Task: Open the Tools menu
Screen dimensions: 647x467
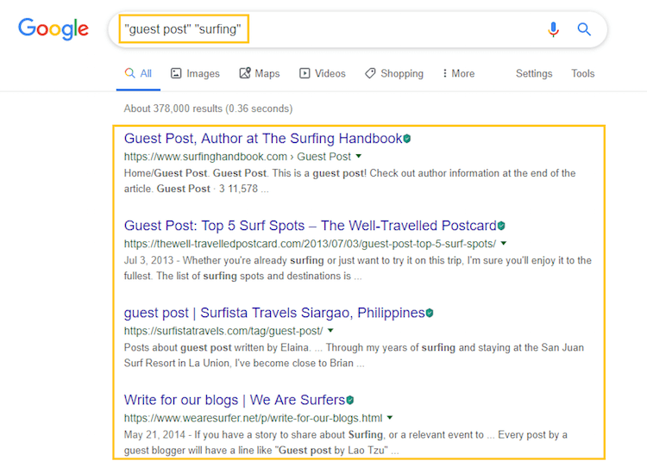Action: [582, 73]
